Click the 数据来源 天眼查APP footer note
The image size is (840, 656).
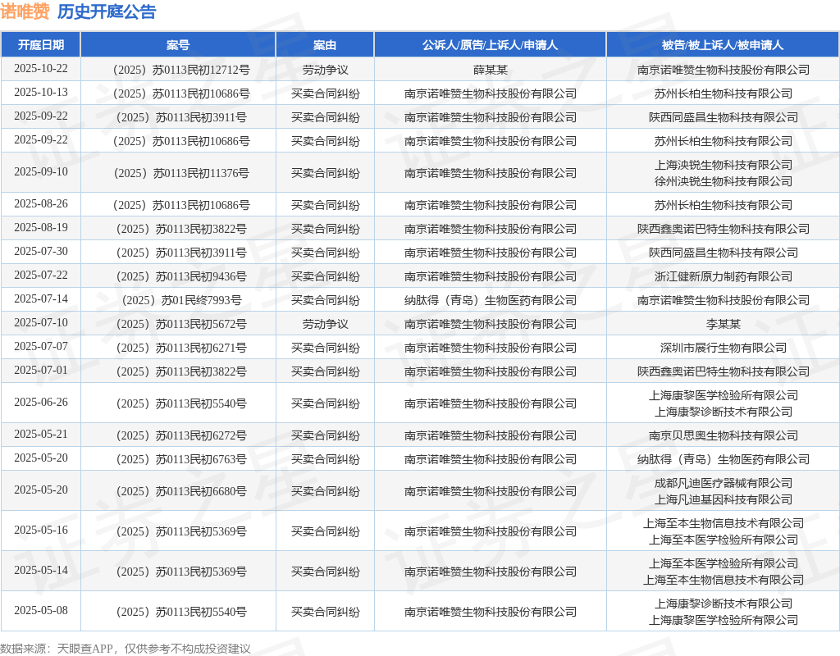126,649
